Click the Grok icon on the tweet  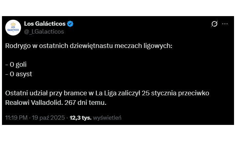point(214,24)
